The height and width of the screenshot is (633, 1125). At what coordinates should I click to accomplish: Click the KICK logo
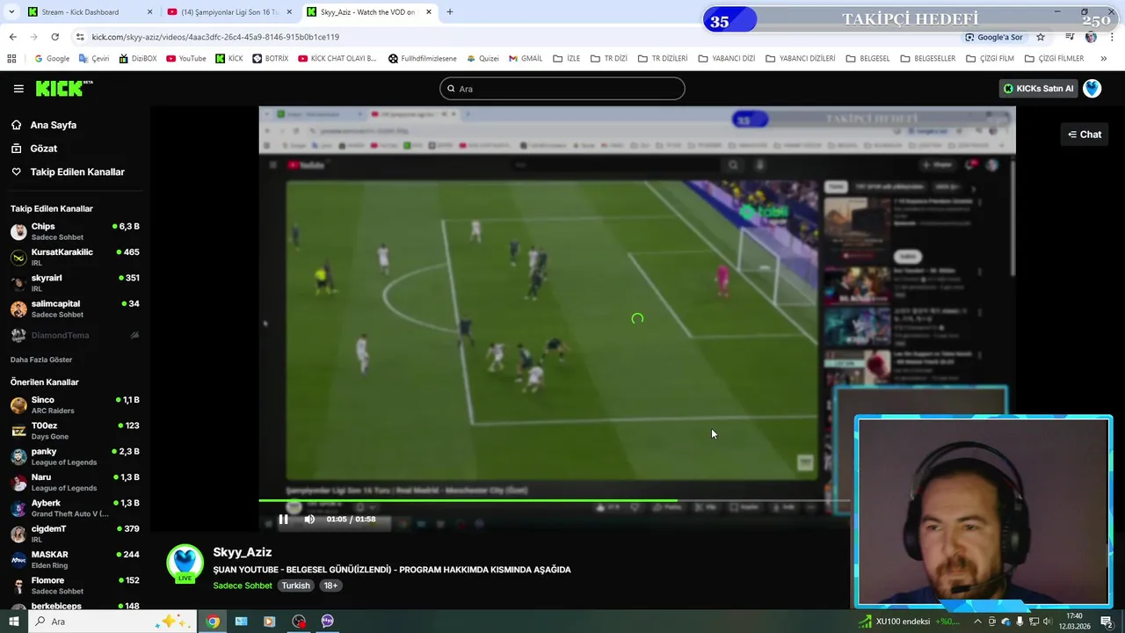pos(64,88)
